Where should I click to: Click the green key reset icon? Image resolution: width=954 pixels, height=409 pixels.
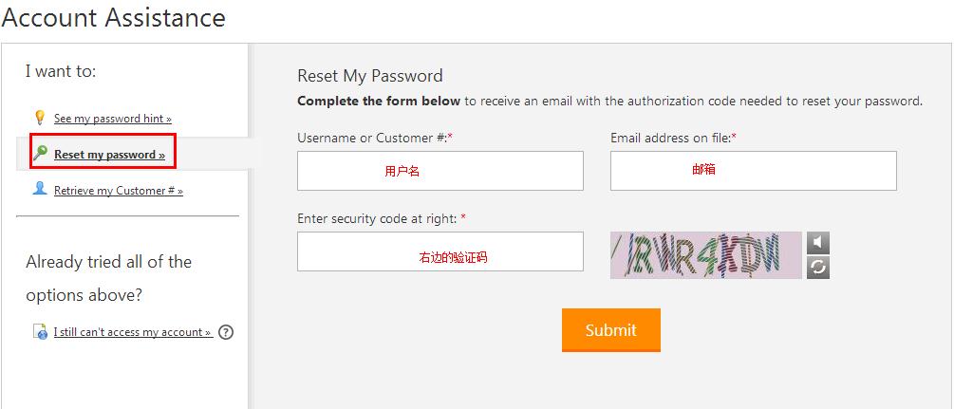[x=40, y=153]
